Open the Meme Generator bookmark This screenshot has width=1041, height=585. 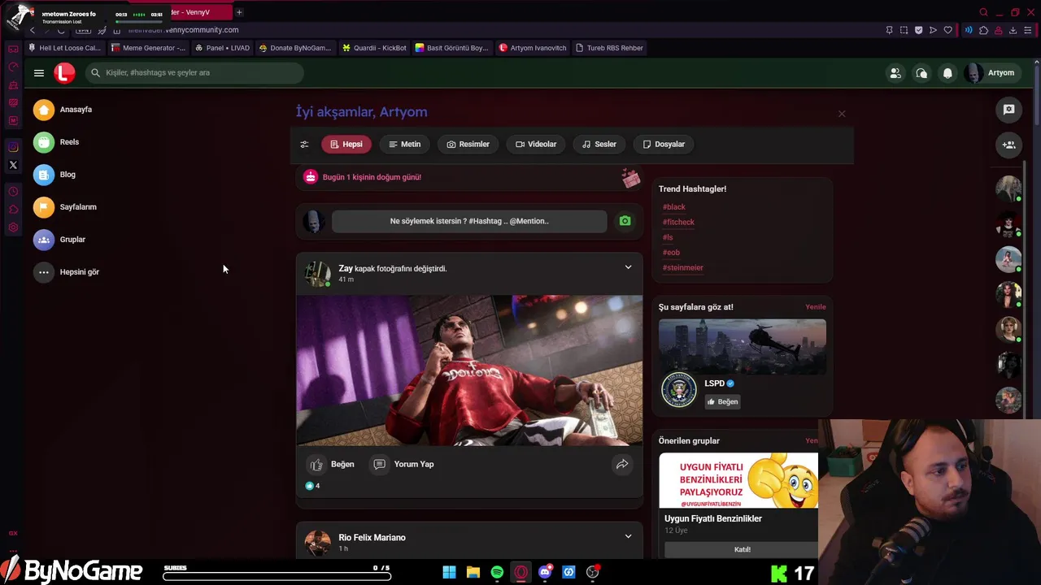[x=148, y=48]
